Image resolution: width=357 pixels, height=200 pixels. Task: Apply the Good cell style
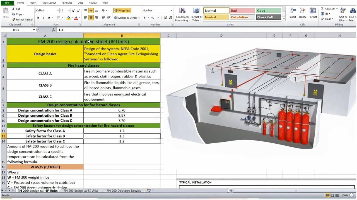pos(268,11)
